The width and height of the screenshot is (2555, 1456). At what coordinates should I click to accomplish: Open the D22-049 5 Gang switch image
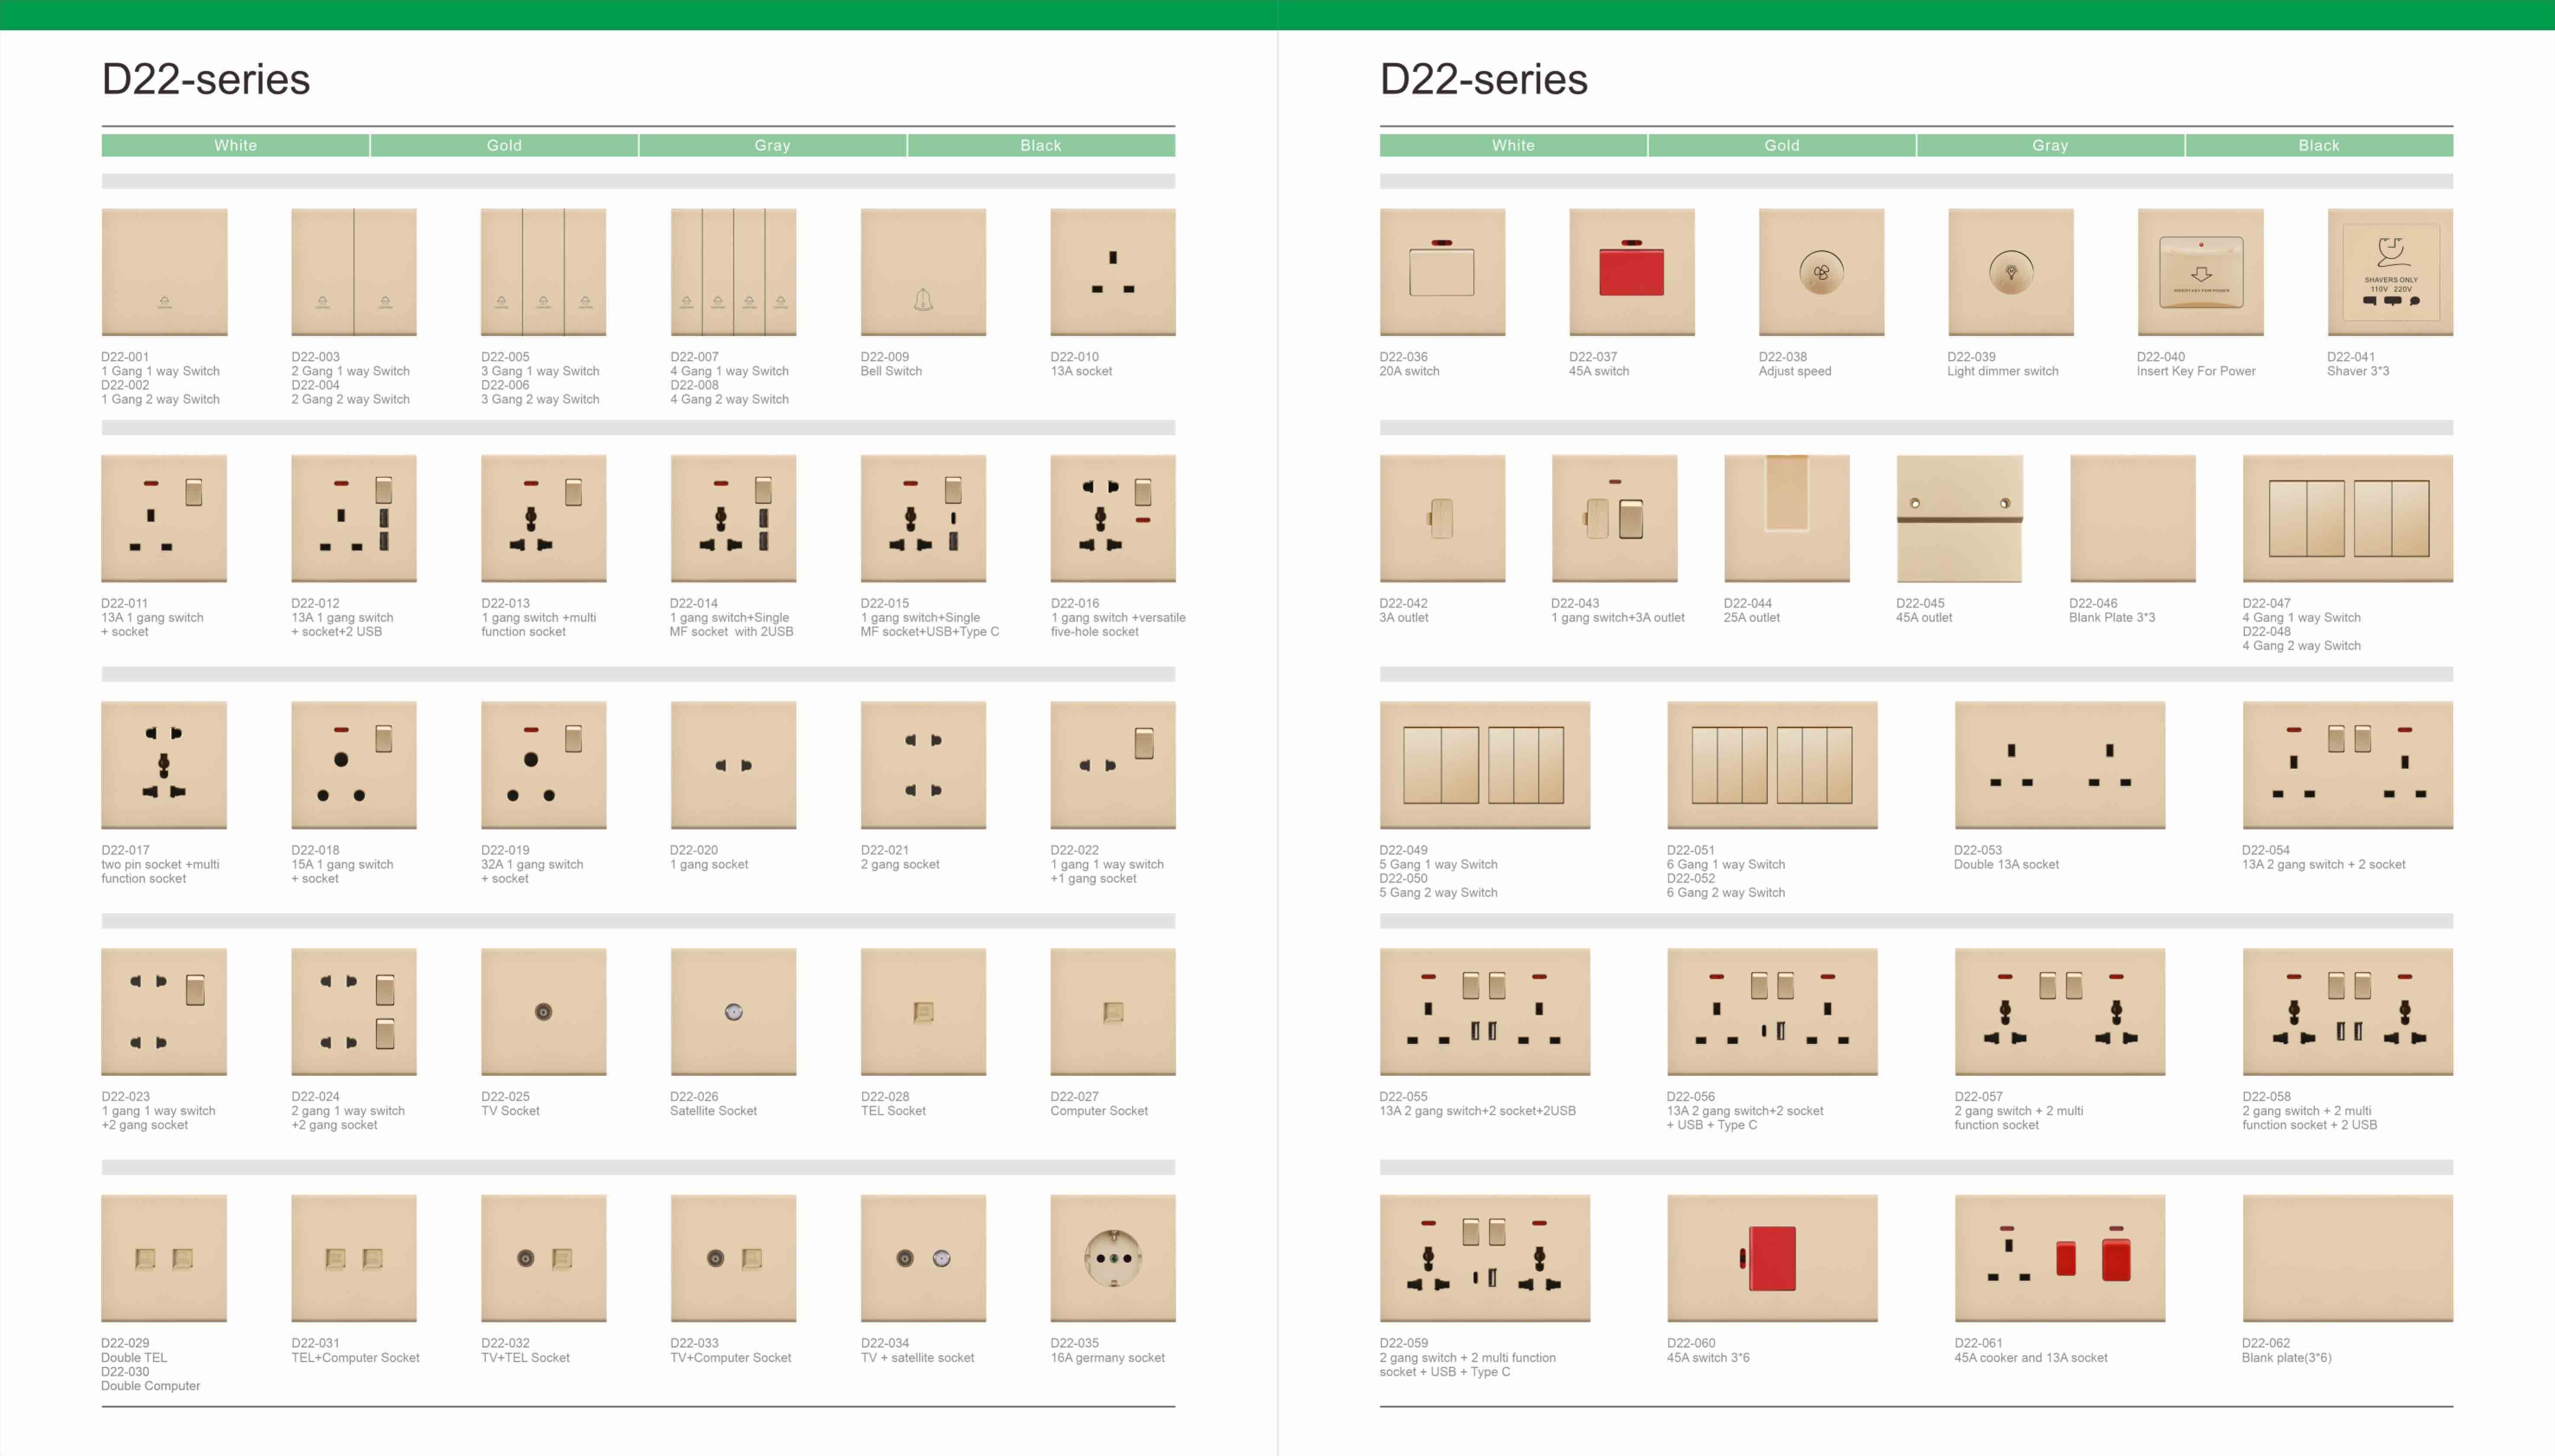[1485, 765]
